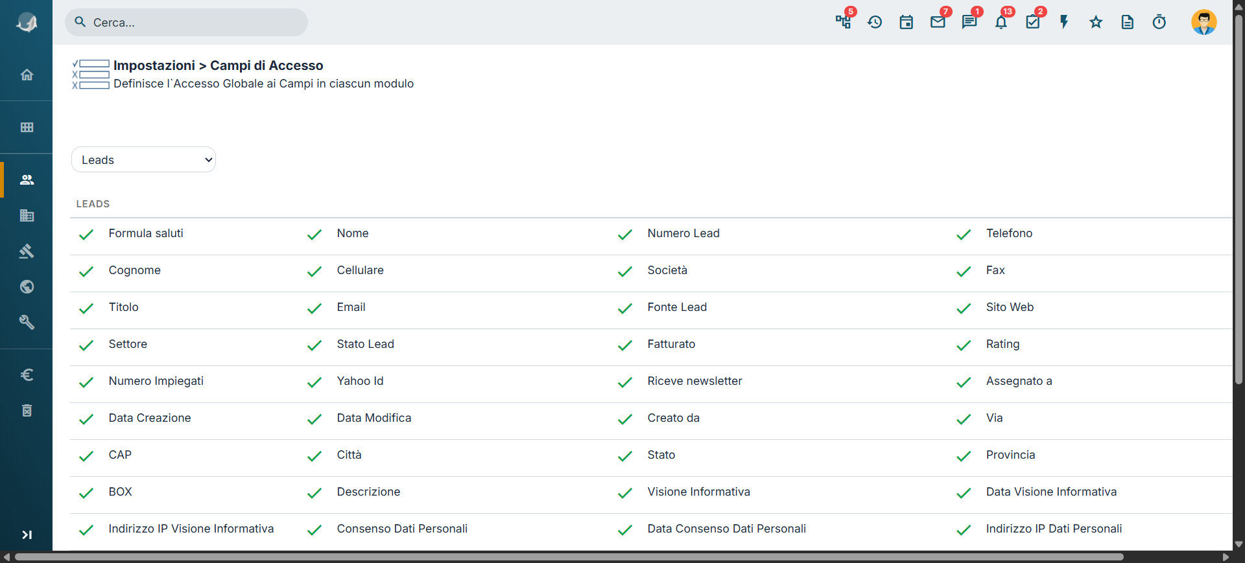
Task: Toggle the Numero Lead checkmark
Action: (625, 235)
